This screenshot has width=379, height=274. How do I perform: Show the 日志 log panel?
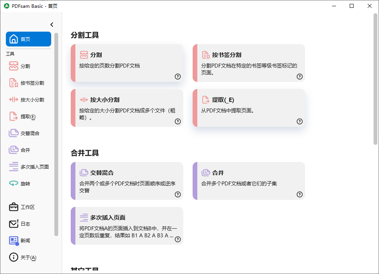click(x=25, y=224)
